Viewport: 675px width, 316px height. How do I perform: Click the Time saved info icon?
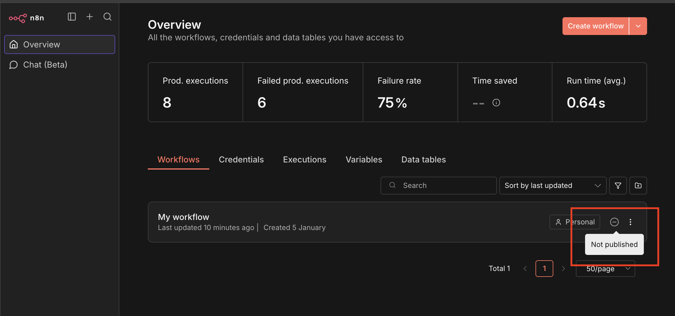point(496,103)
